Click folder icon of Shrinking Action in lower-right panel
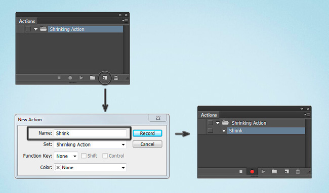This screenshot has width=329, height=193. [x=225, y=122]
